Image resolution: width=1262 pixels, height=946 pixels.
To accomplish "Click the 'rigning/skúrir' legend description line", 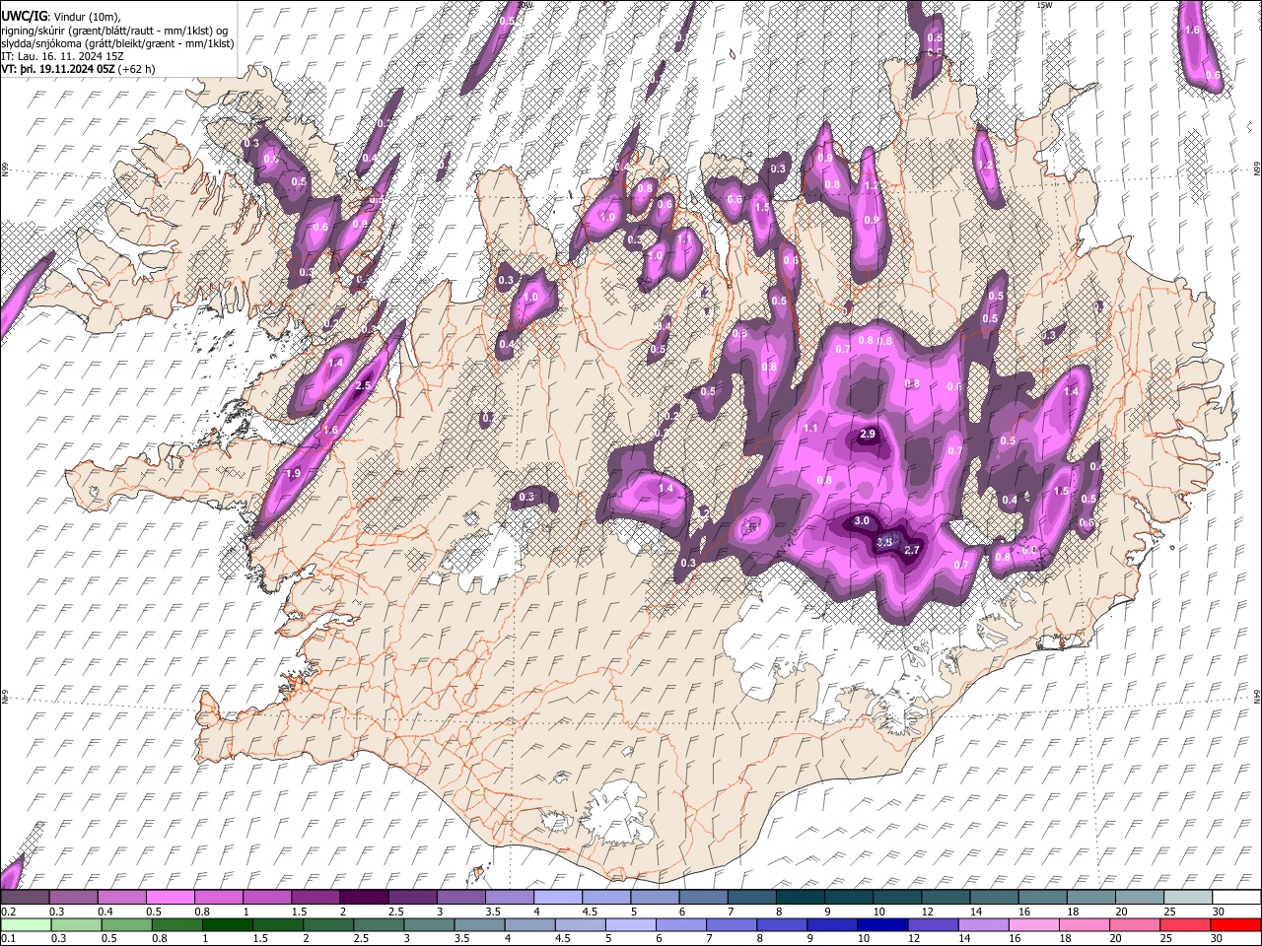I will pos(114,30).
